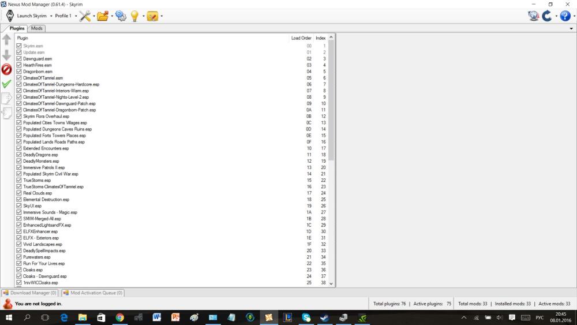Select the Real Clouds.esp row
Screen dimensions: 577x325
pyautogui.click(x=171, y=193)
